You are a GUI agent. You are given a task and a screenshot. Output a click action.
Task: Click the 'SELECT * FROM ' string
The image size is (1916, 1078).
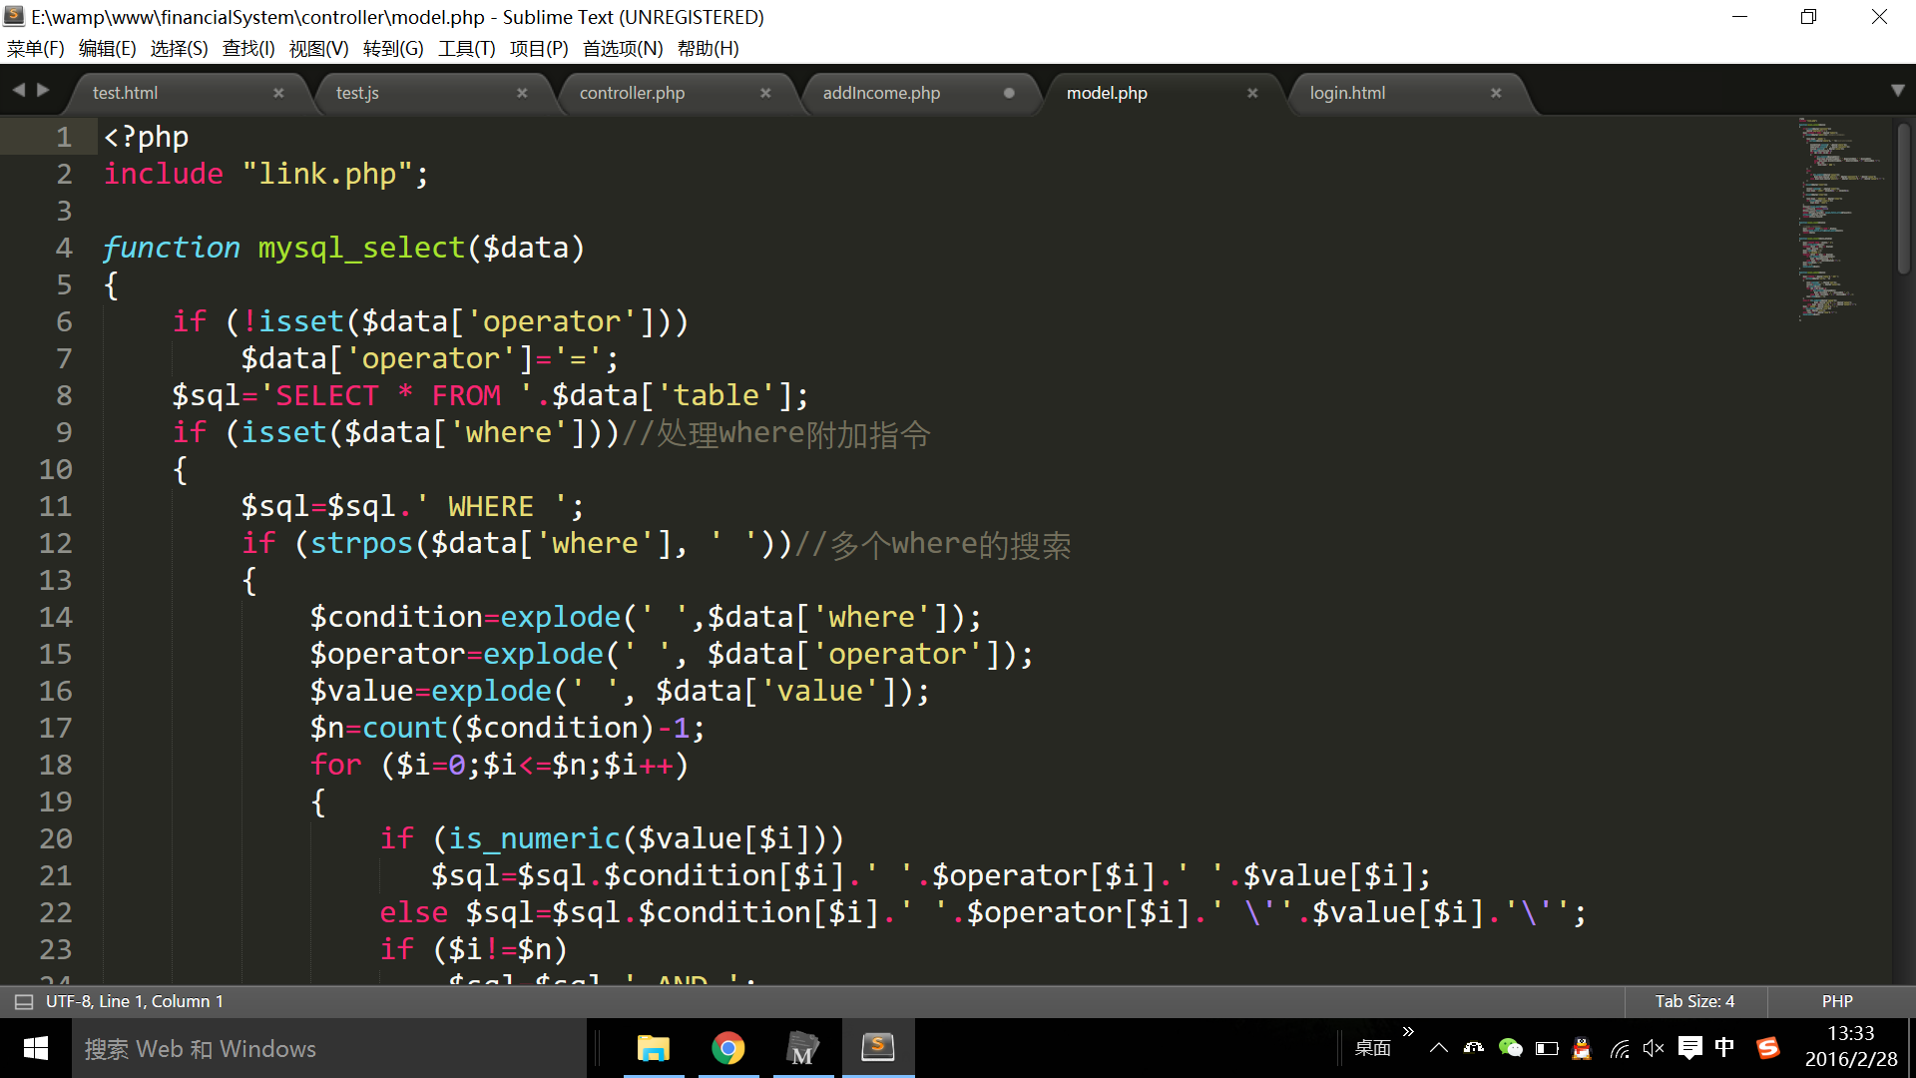tap(397, 395)
